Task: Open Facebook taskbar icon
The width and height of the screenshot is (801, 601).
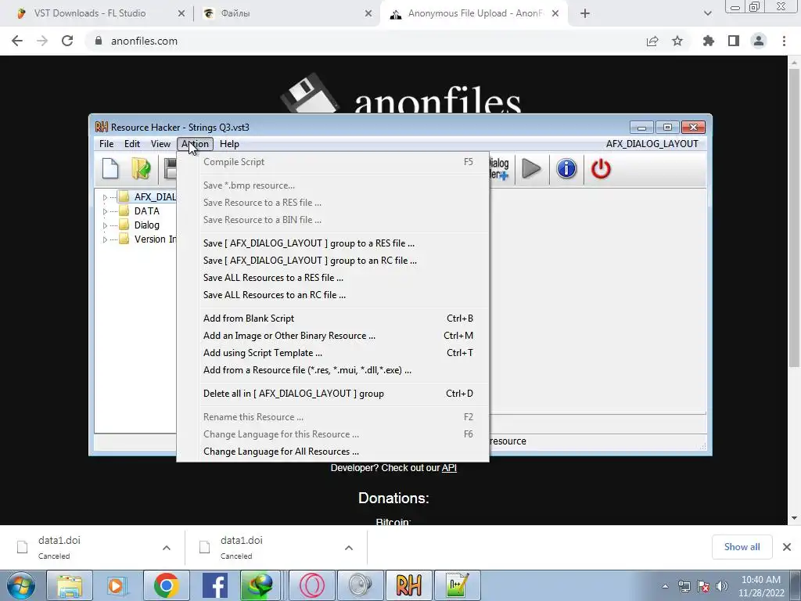Action: pos(215,585)
